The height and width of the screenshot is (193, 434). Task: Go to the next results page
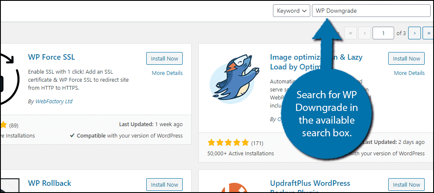[x=415, y=33]
